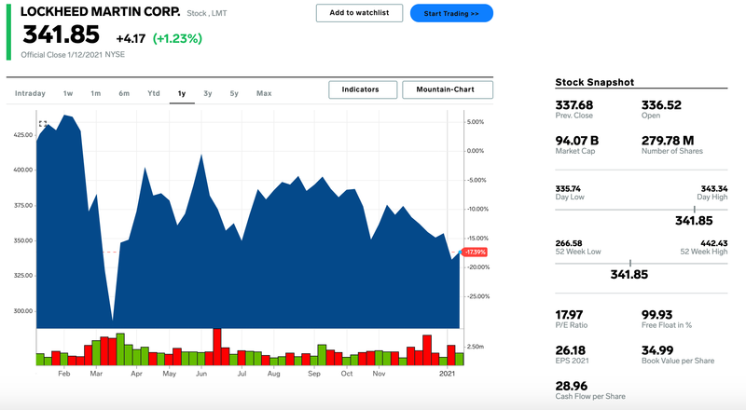Viewport: 746px width, 410px height.
Task: Click the March price trough on the chart
Action: coord(112,320)
